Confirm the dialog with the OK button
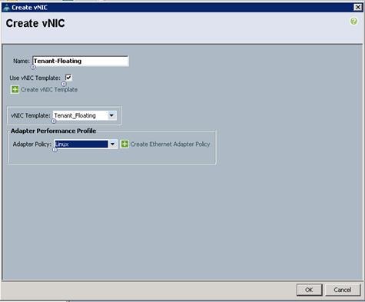The image size is (365, 302). pos(309,290)
